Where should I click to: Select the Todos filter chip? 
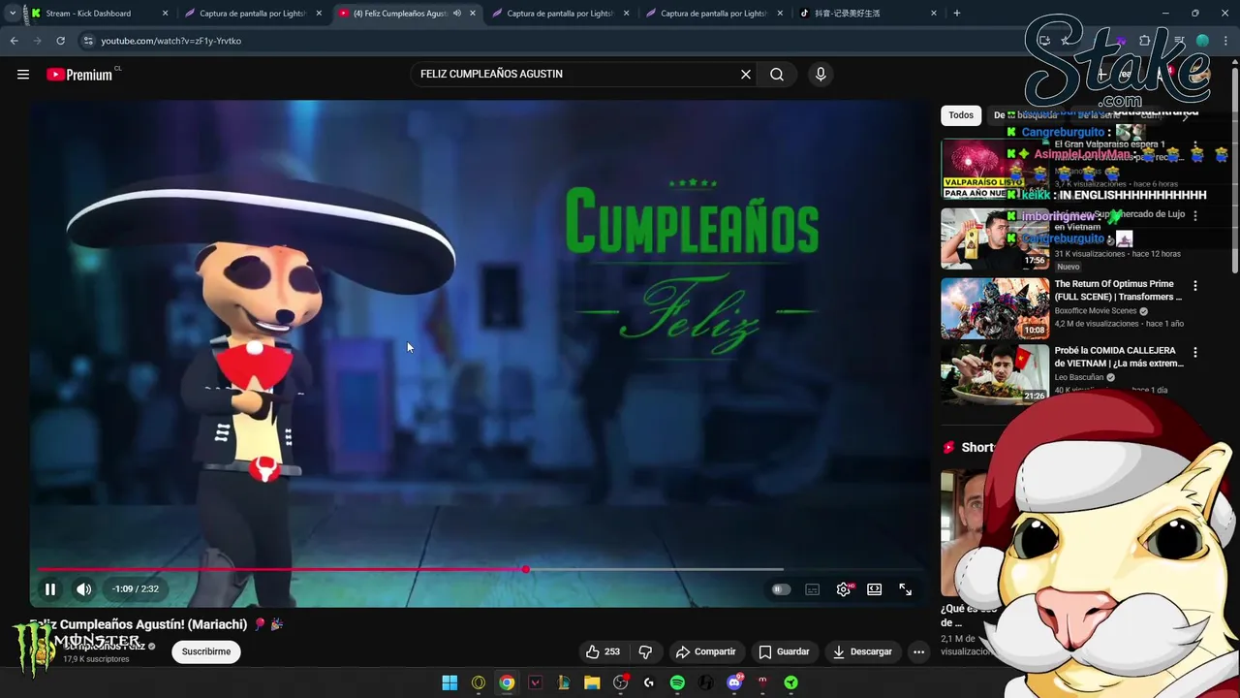(961, 115)
